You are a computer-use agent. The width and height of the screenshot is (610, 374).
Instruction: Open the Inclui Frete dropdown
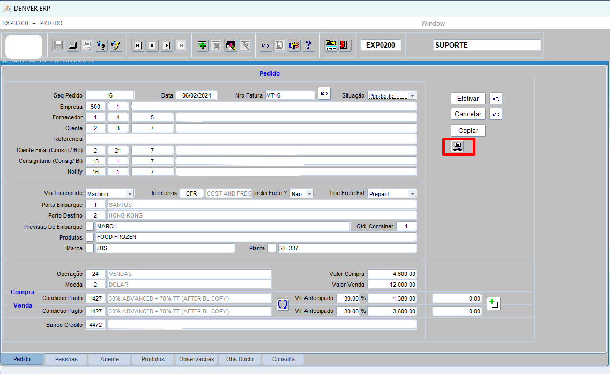301,193
